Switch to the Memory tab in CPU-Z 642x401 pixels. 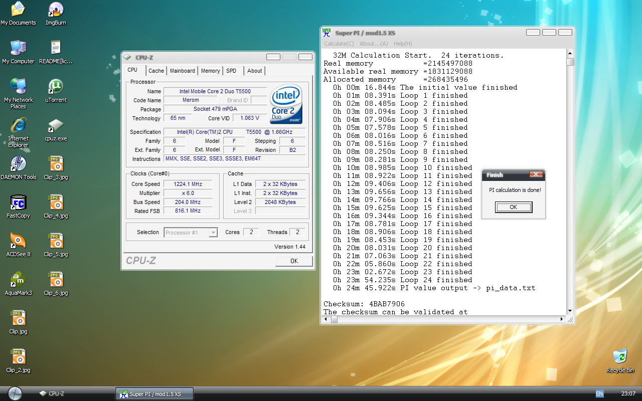[211, 71]
